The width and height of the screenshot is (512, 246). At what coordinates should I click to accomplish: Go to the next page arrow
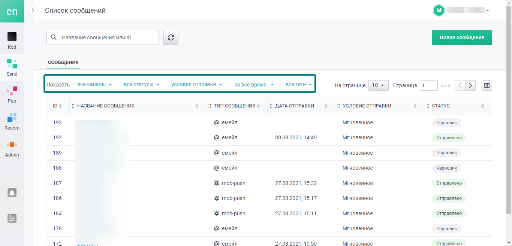[470, 85]
